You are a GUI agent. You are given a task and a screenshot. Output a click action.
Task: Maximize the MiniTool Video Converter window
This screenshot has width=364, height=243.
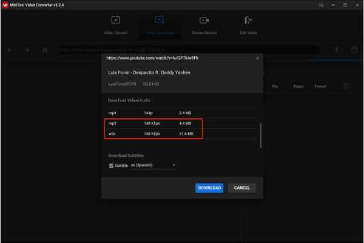pos(345,5)
